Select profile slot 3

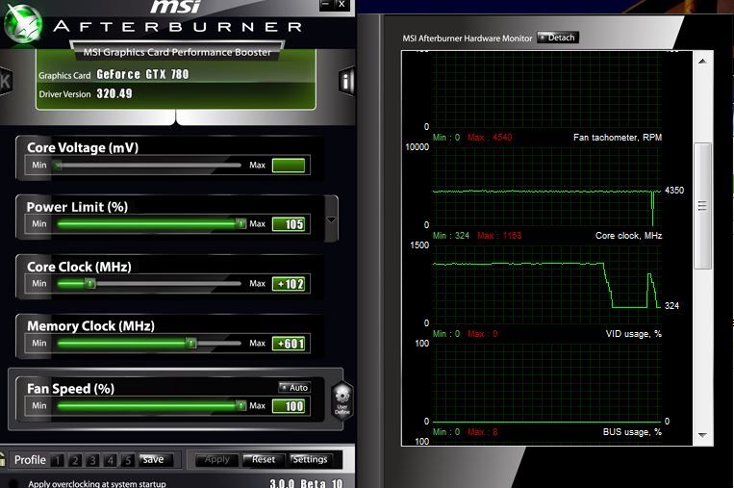click(x=92, y=460)
